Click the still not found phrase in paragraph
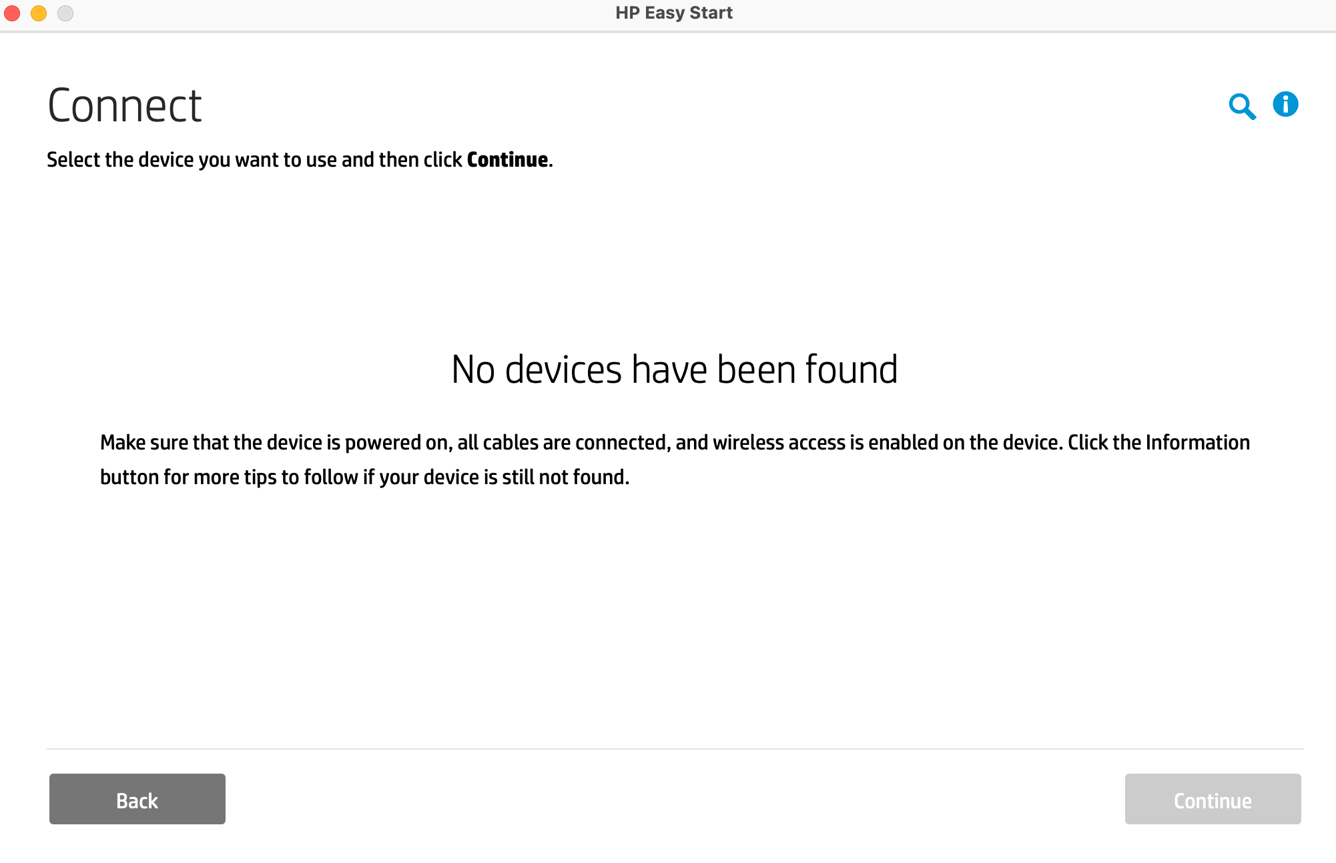Image resolution: width=1336 pixels, height=863 pixels. tap(565, 478)
